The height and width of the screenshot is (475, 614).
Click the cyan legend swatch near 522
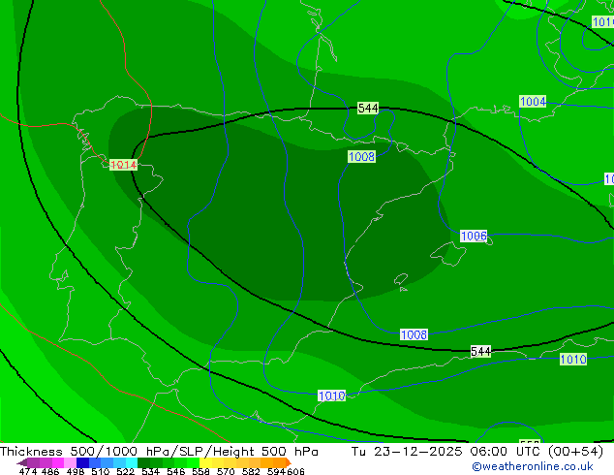[x=132, y=462]
